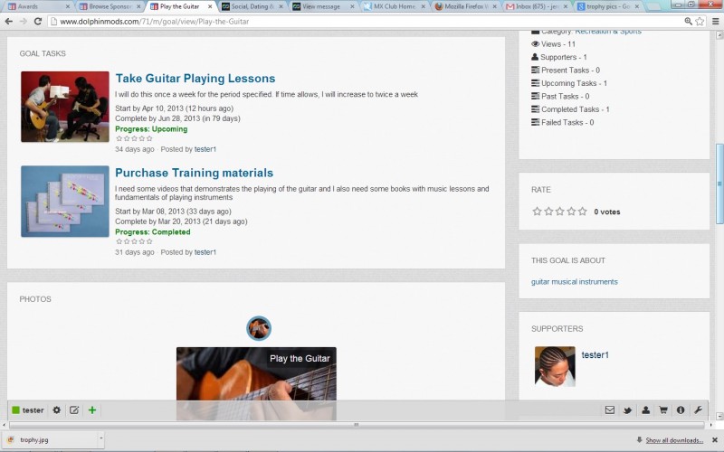The image size is (724, 452).
Task: Click the edit pencil icon in the bottom toolbar
Action: click(x=74, y=410)
